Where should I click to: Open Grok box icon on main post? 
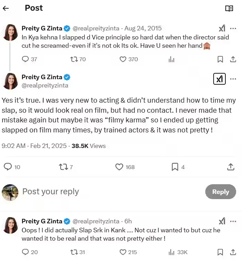tap(219, 79)
